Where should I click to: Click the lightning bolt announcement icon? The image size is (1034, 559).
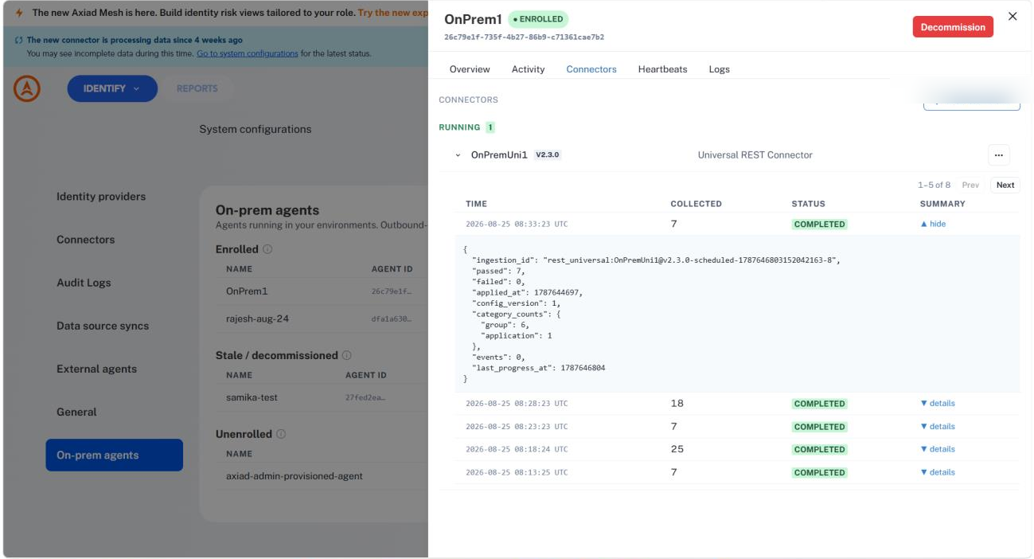point(19,13)
